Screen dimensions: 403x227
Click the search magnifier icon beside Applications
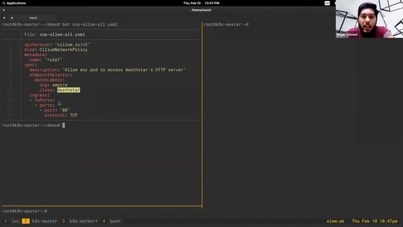click(x=4, y=3)
